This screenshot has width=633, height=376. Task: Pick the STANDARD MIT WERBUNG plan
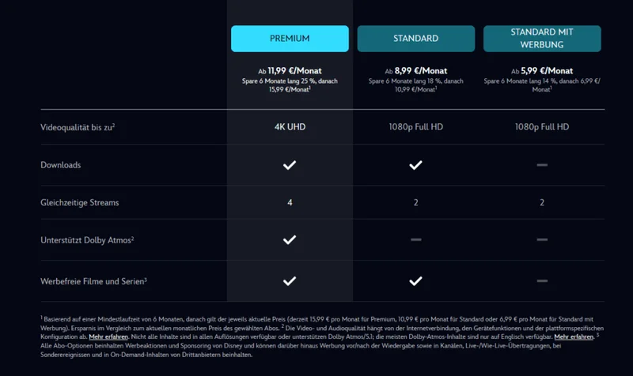coord(542,39)
